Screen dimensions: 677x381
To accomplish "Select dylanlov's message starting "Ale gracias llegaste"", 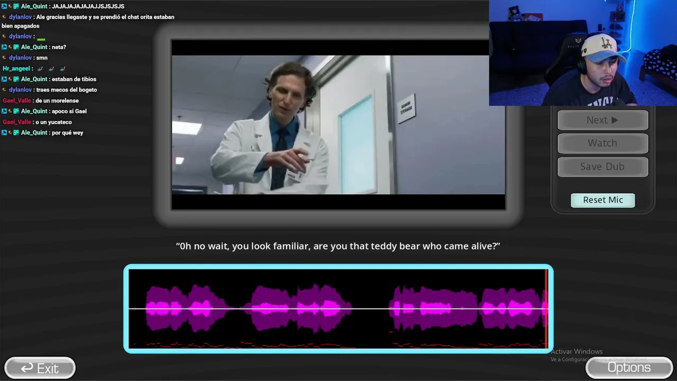I will pyautogui.click(x=88, y=21).
